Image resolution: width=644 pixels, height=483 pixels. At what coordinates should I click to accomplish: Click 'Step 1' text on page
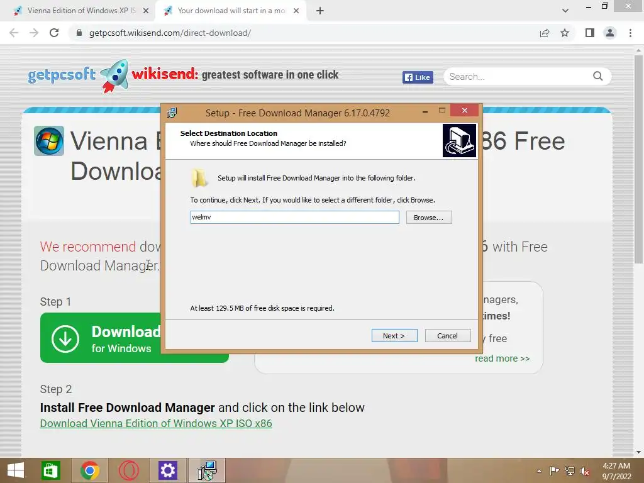pos(56,302)
